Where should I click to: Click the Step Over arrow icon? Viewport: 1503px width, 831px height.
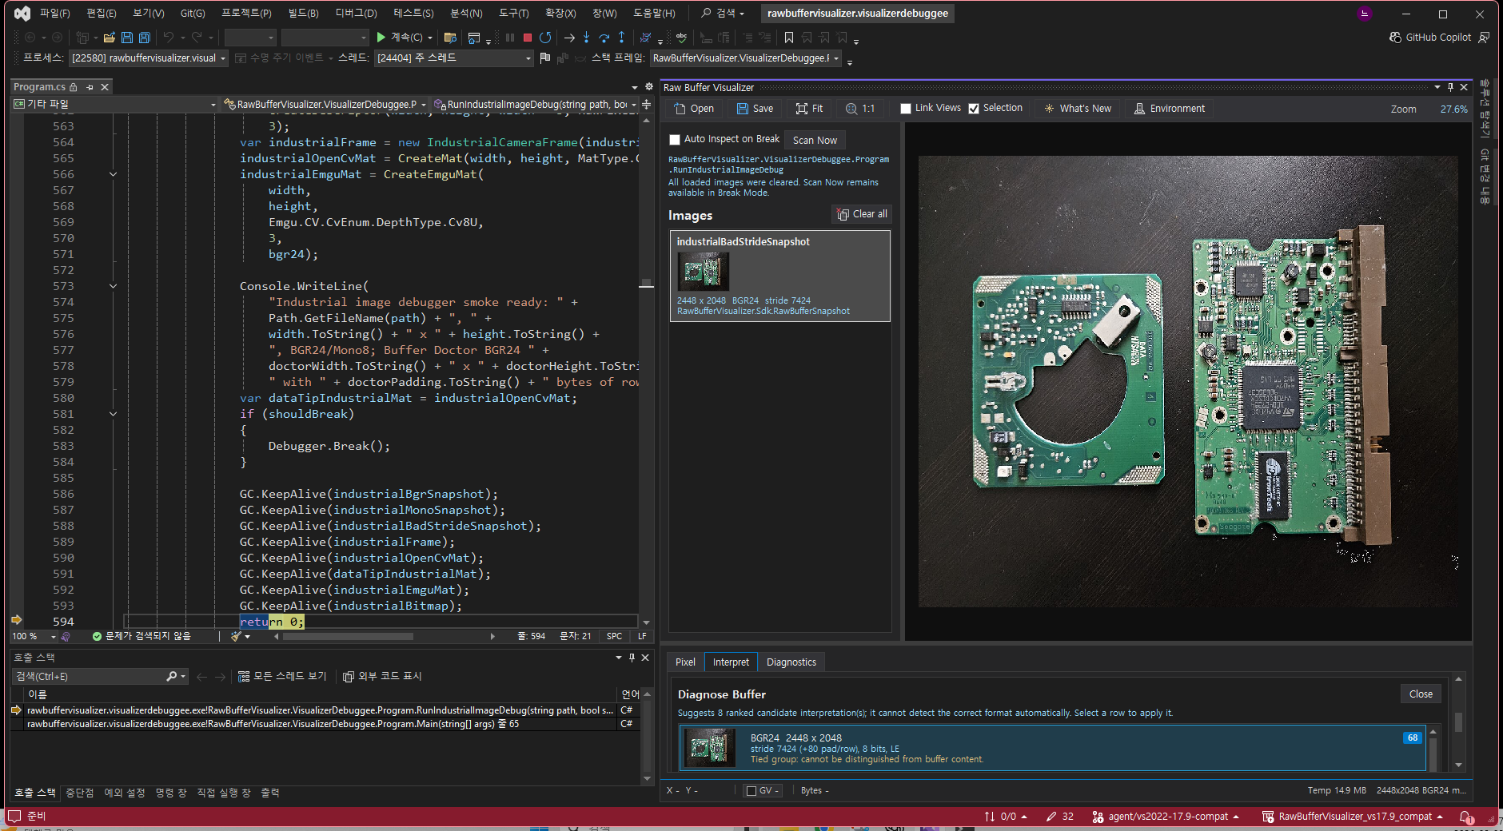(604, 38)
